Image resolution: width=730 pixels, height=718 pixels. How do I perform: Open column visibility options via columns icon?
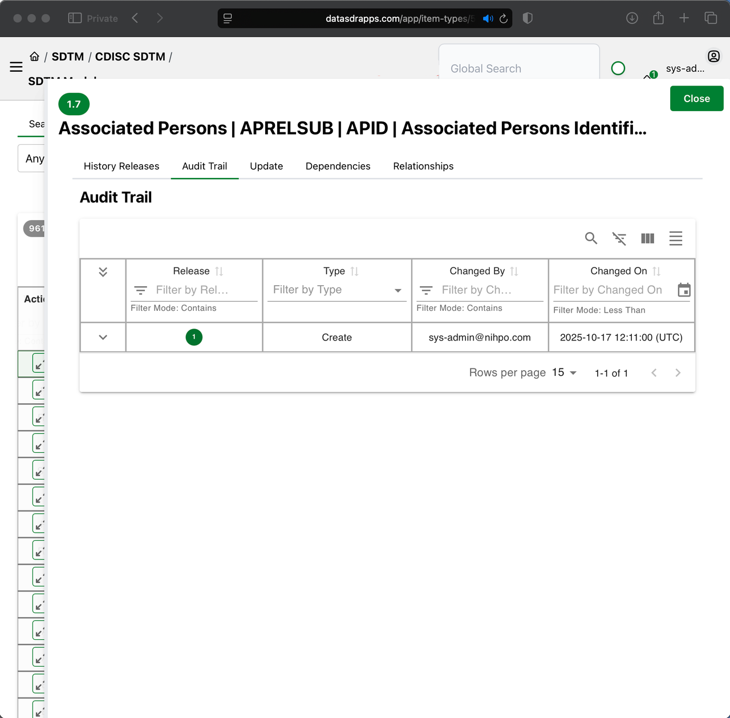[647, 238]
